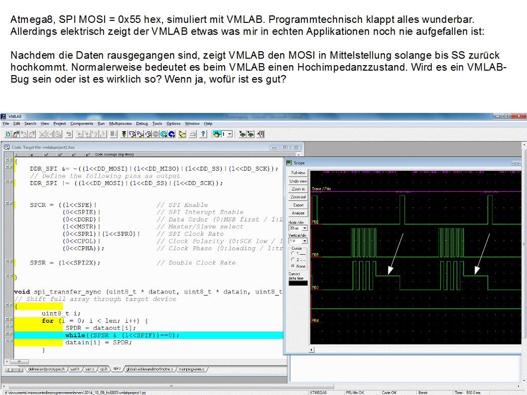Click the PB5 trace label in Scope
This screenshot has width=527, height=395.
pos(315,255)
